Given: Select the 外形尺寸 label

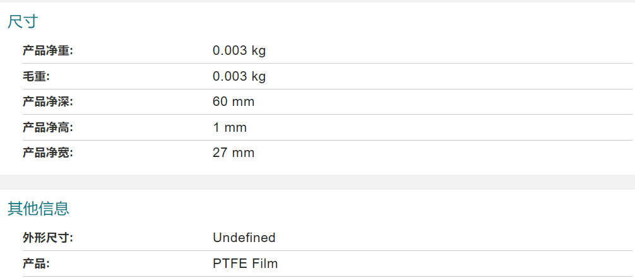Looking at the screenshot, I should [48, 238].
